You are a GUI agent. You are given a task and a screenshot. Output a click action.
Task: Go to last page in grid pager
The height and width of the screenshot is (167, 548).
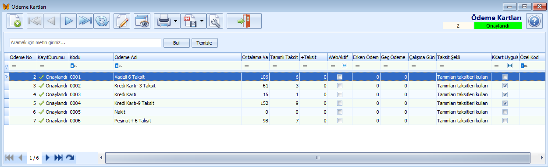click(58, 157)
